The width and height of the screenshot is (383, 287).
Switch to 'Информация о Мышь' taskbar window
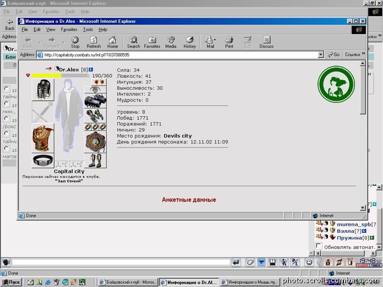click(251, 283)
